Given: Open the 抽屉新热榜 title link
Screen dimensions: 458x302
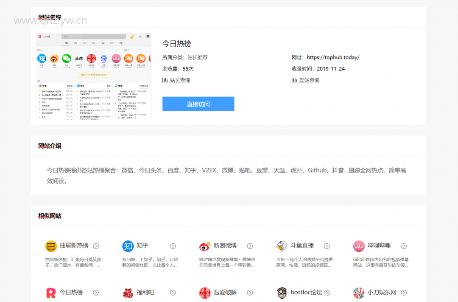Looking at the screenshot, I should [x=74, y=246].
